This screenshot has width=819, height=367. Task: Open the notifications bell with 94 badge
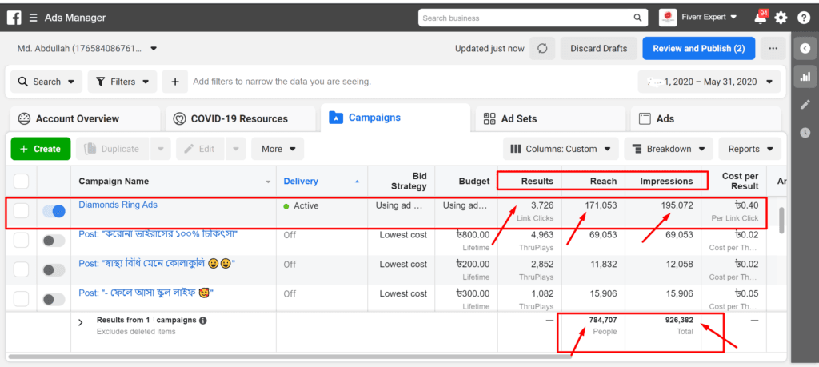coord(761,18)
